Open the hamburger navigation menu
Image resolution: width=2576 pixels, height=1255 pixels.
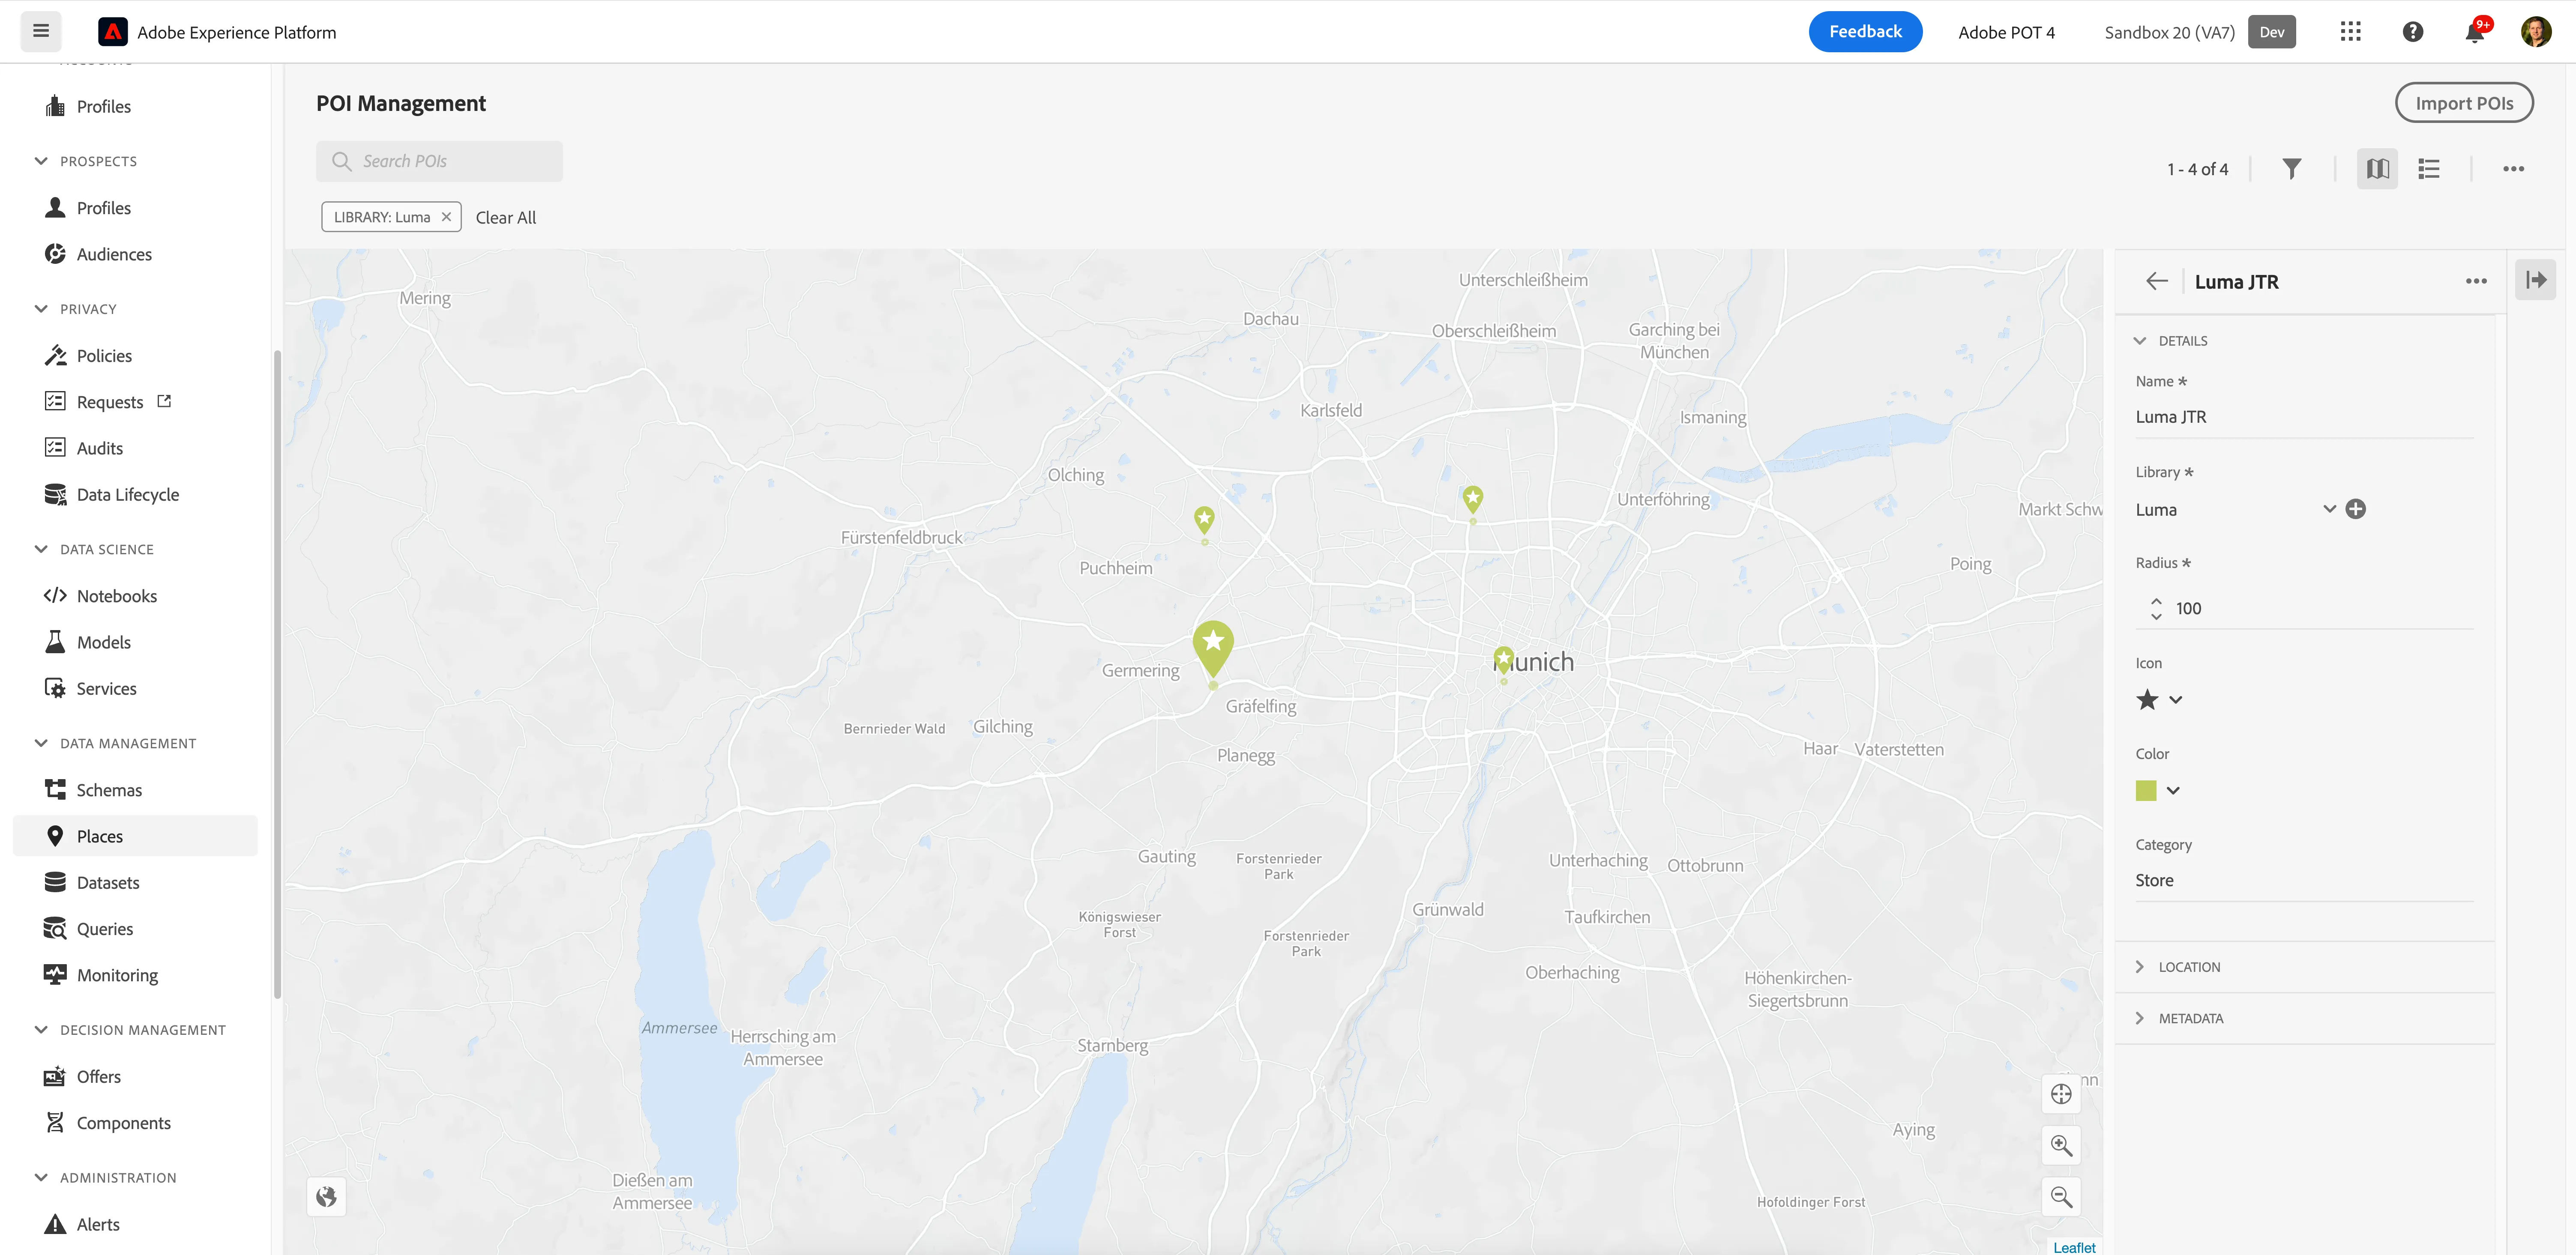click(x=41, y=31)
